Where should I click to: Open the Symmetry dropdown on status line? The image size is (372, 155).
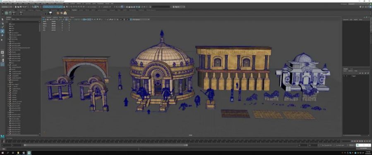tap(107, 7)
